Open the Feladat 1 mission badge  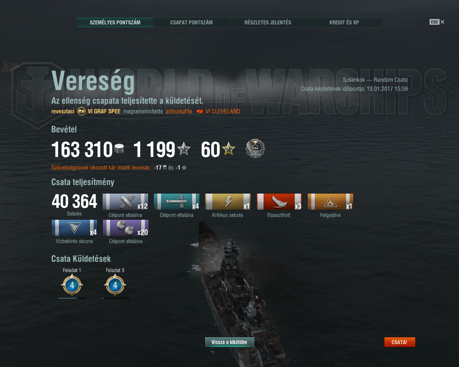tap(72, 285)
